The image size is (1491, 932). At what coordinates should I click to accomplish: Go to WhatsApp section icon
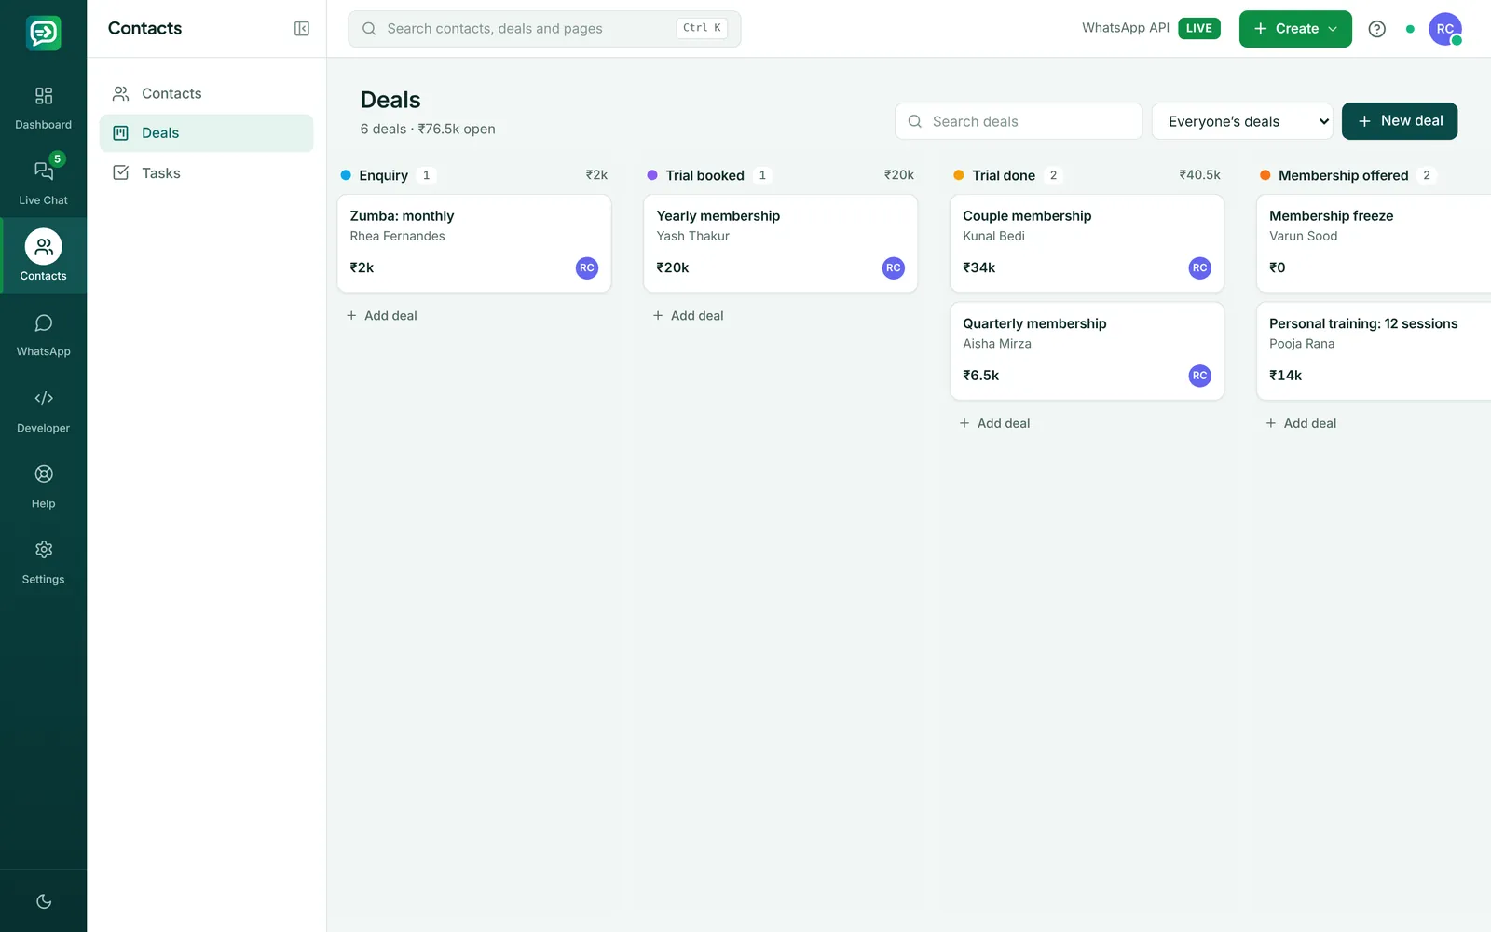coord(43,331)
